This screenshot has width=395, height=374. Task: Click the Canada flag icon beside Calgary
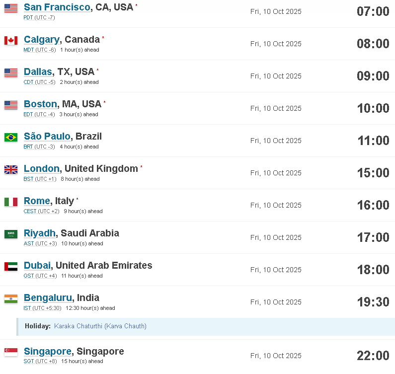(x=11, y=40)
